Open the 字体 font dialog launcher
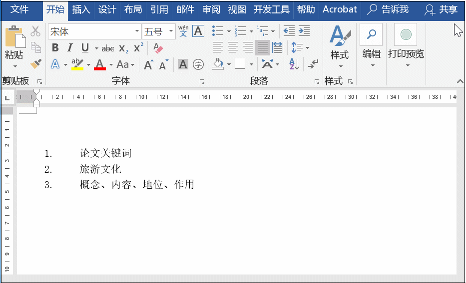 click(202, 82)
